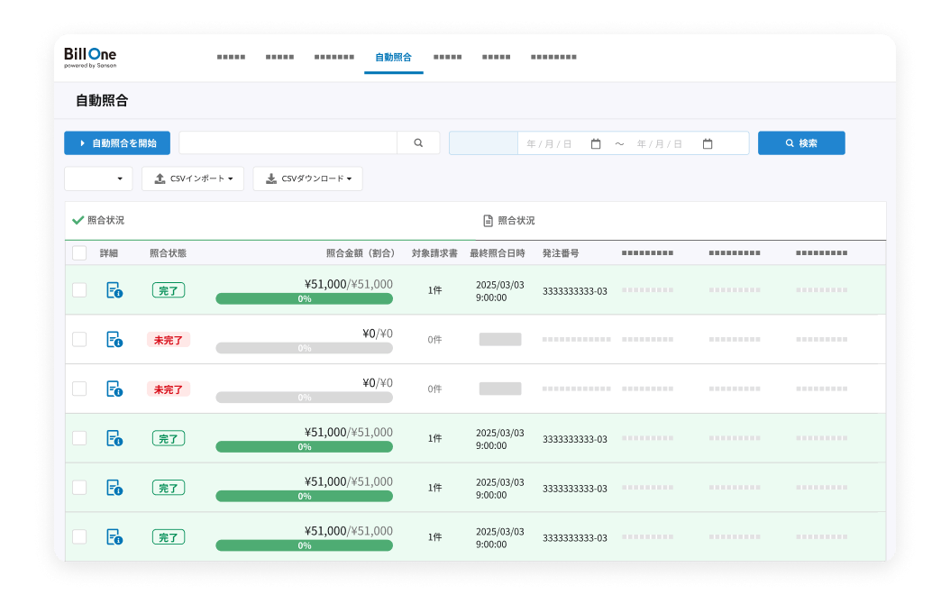The width and height of the screenshot is (950, 595).
Task: Open the blank dropdown left of CSVインポート
Action: pyautogui.click(x=98, y=179)
